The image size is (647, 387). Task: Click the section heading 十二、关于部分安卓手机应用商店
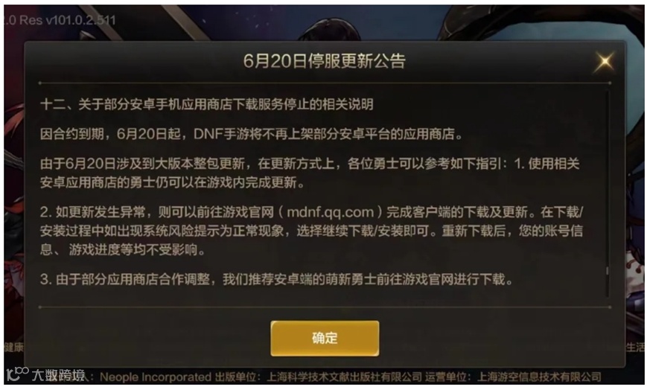(207, 104)
